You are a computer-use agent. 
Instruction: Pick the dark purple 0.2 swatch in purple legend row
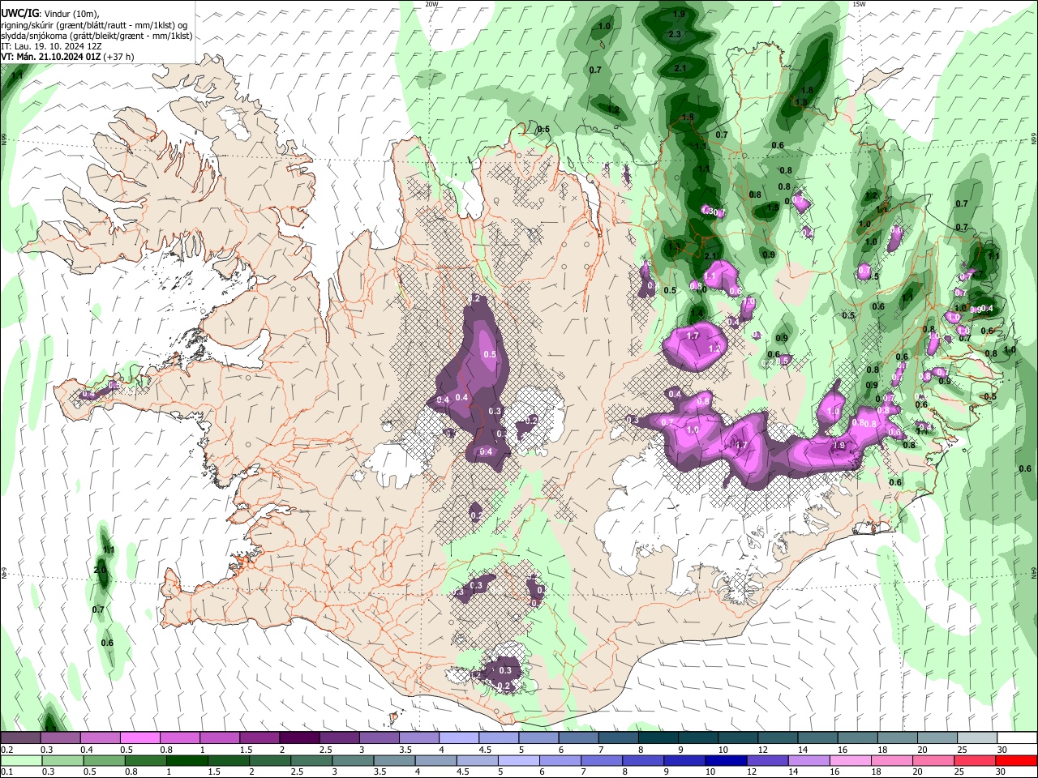coord(20,738)
